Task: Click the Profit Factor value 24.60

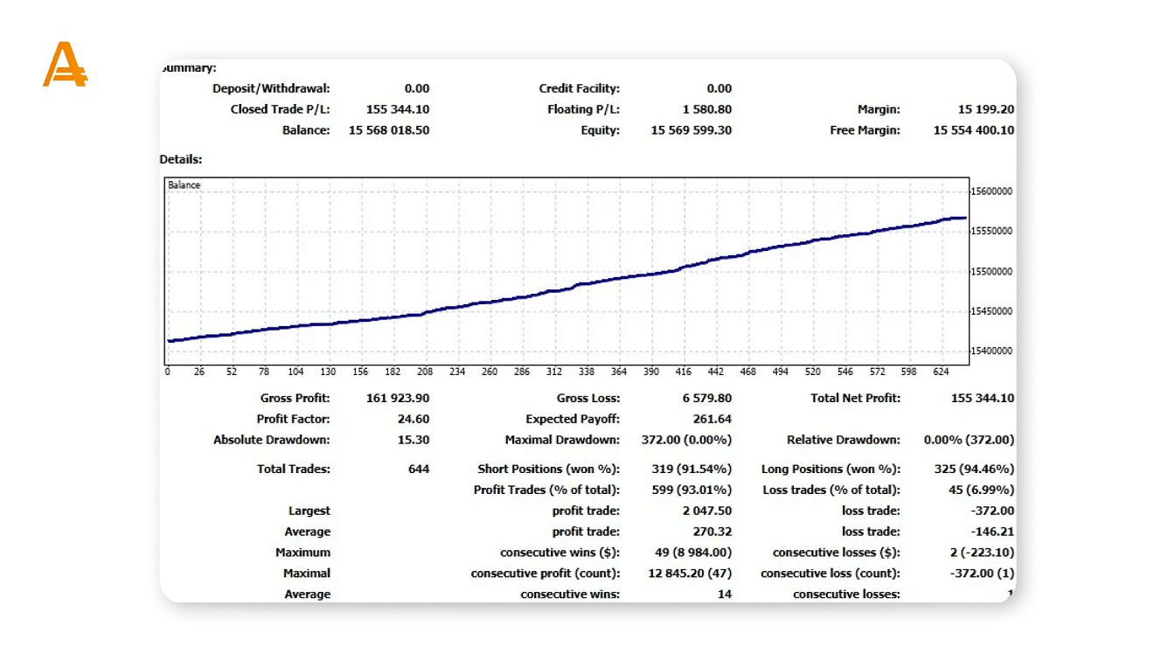Action: click(x=413, y=419)
